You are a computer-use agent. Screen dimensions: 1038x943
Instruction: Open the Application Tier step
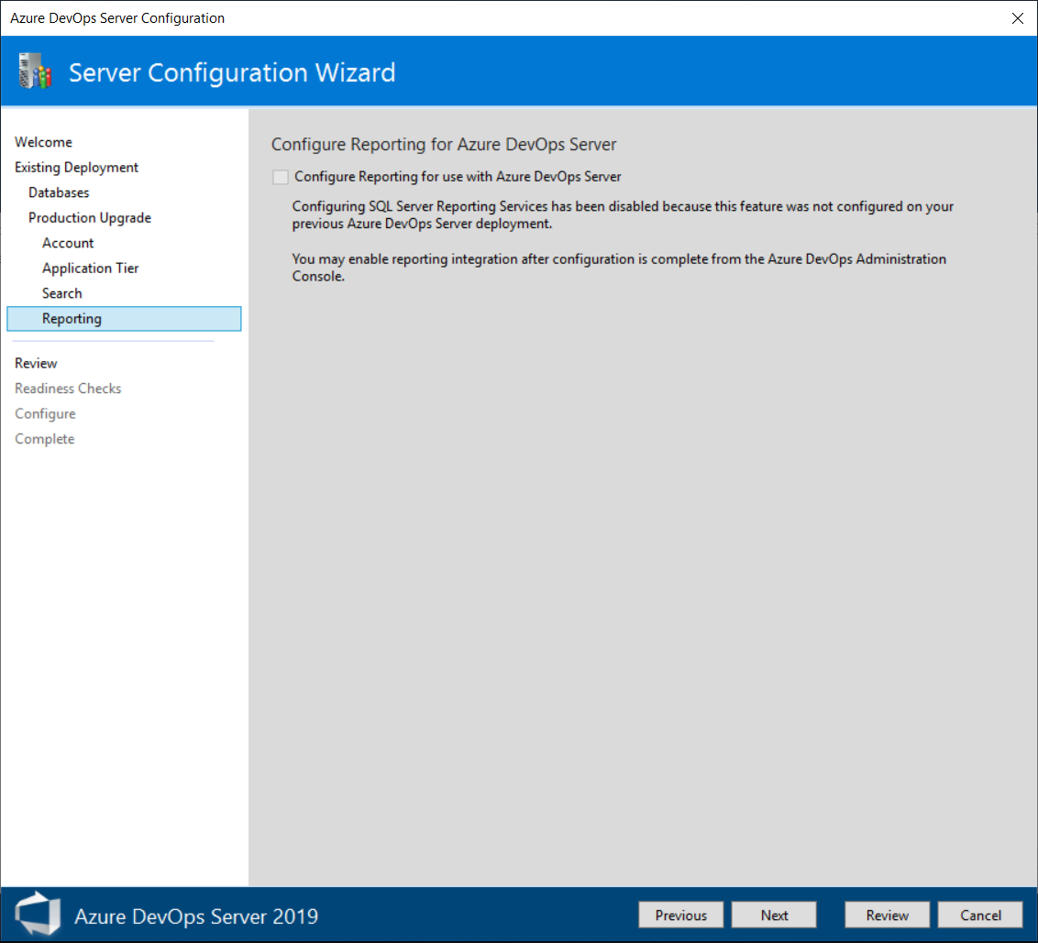pyautogui.click(x=91, y=268)
